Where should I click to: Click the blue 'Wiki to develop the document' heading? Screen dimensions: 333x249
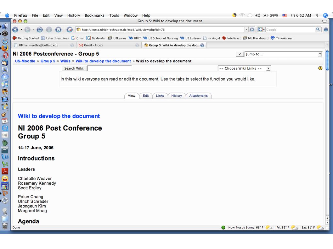(59, 116)
